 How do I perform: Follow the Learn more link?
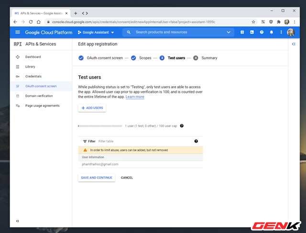(x=135, y=97)
